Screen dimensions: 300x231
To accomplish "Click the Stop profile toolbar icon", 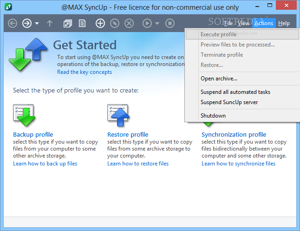I will (170, 23).
